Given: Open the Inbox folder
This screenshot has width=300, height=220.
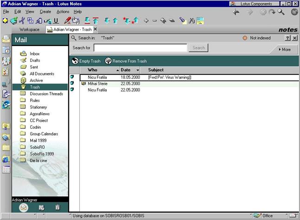Looking at the screenshot, I should click(x=35, y=54).
